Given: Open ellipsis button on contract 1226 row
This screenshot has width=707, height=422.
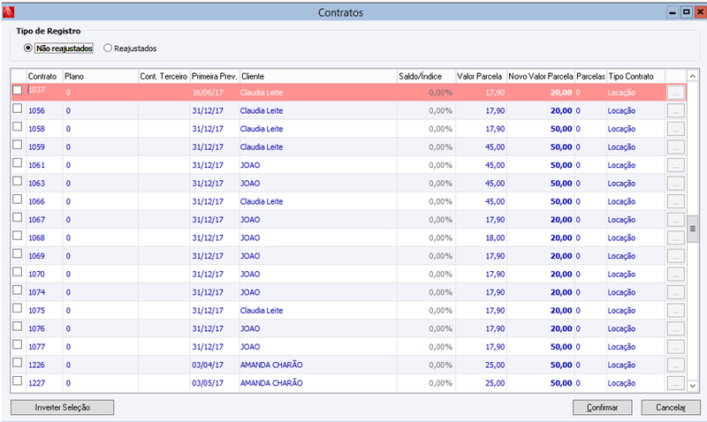Looking at the screenshot, I should pos(675,365).
